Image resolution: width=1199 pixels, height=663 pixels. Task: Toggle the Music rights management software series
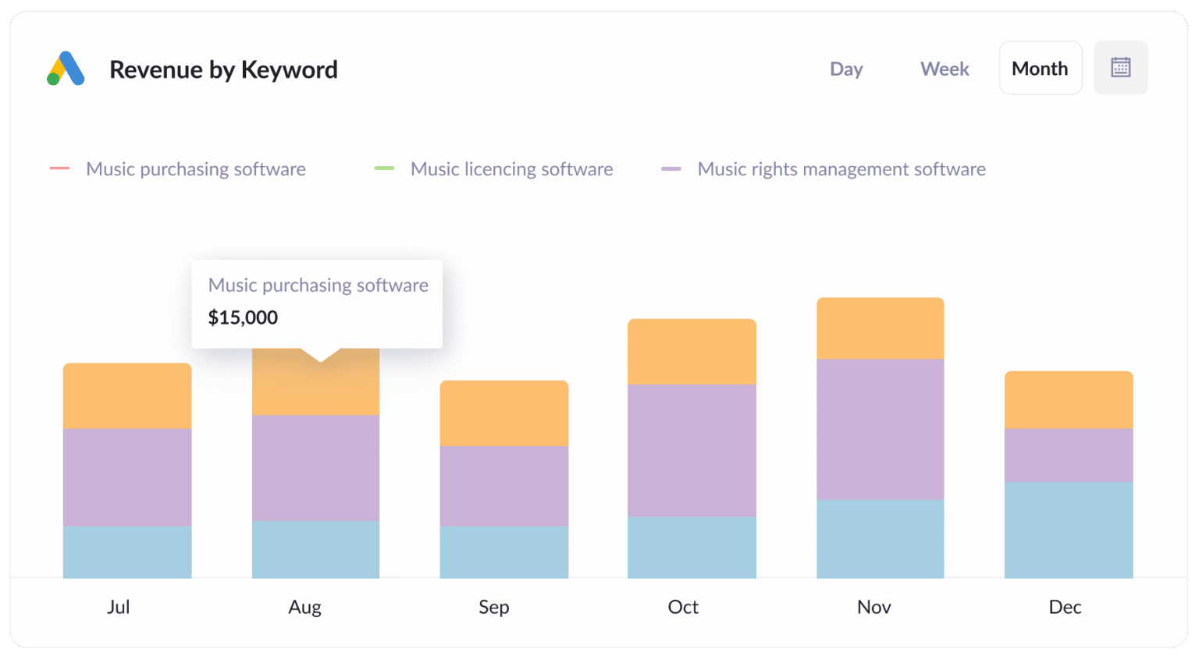pyautogui.click(x=841, y=168)
